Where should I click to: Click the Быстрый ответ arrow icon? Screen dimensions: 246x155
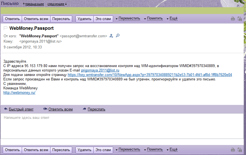pyautogui.click(x=6, y=109)
